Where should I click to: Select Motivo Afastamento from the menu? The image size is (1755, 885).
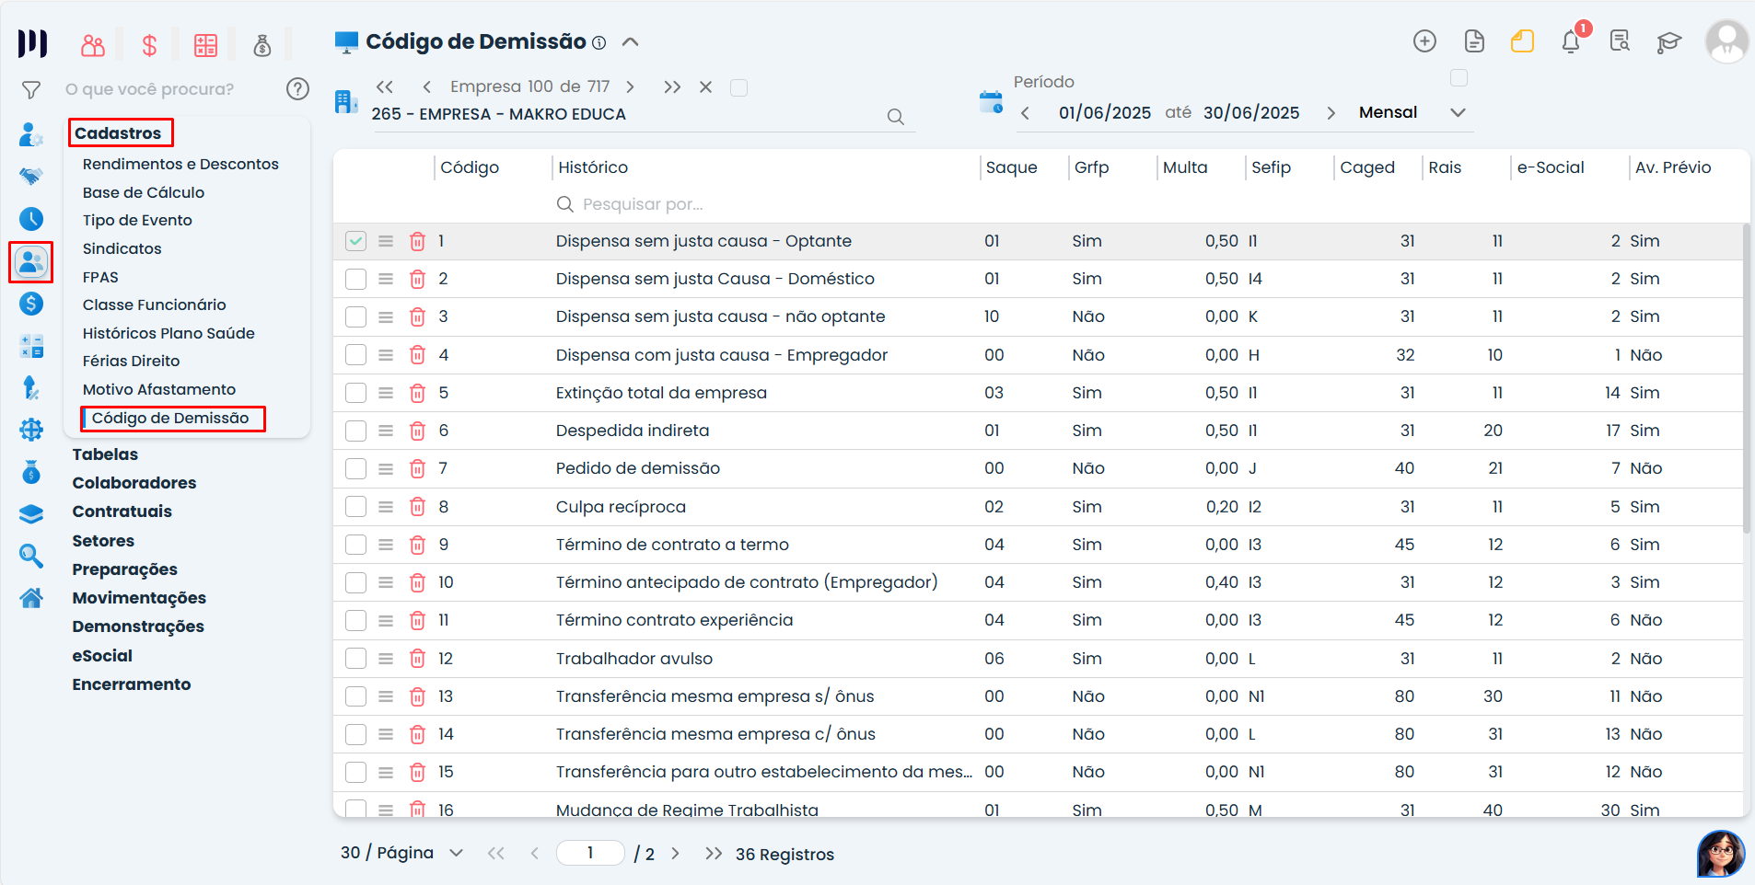tap(158, 389)
